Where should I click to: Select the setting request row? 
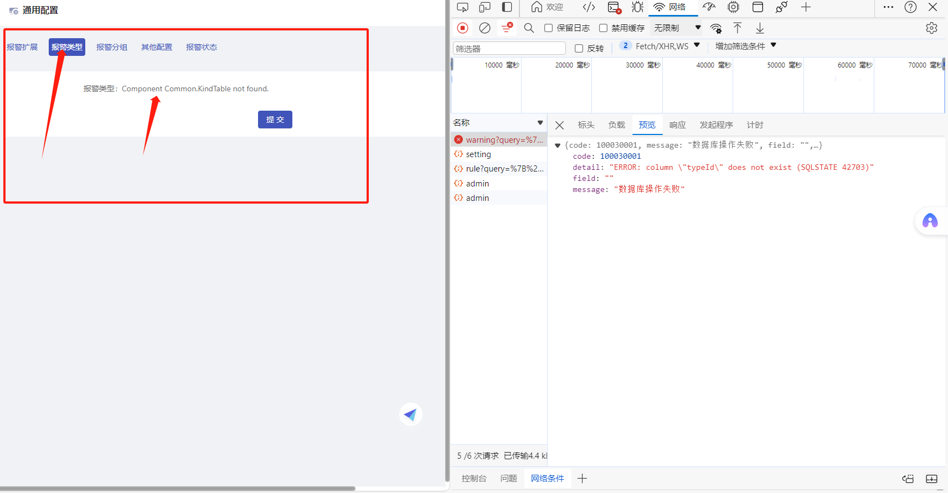click(x=499, y=154)
